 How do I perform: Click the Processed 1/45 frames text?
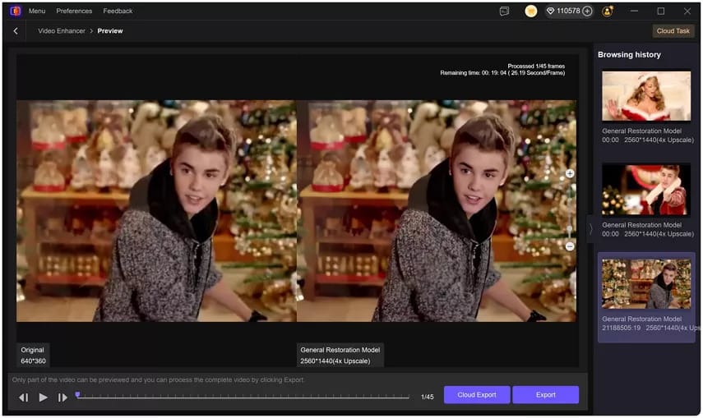(x=536, y=66)
